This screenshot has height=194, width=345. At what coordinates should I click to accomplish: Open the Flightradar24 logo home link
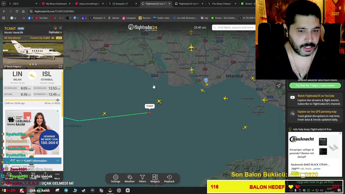tap(143, 27)
